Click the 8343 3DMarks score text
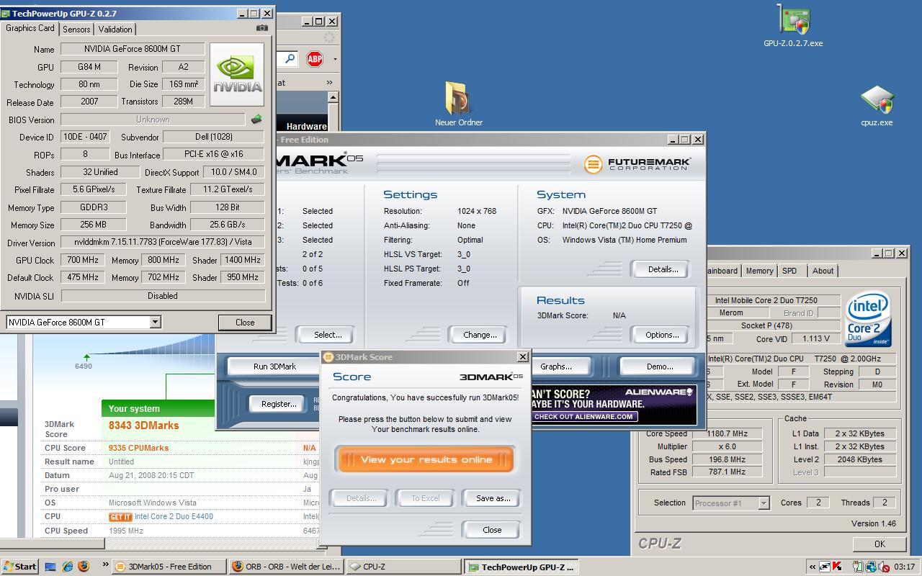Viewport: 922px width, 576px height. tap(144, 426)
